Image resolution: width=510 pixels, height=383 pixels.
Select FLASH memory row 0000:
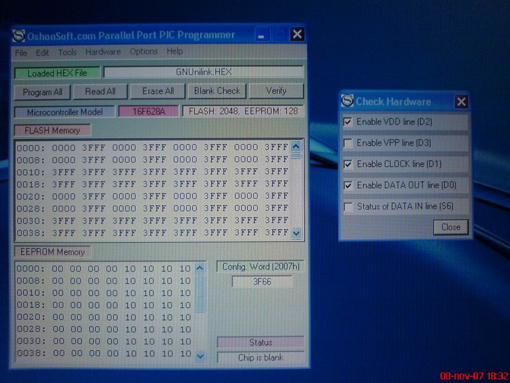(152, 148)
